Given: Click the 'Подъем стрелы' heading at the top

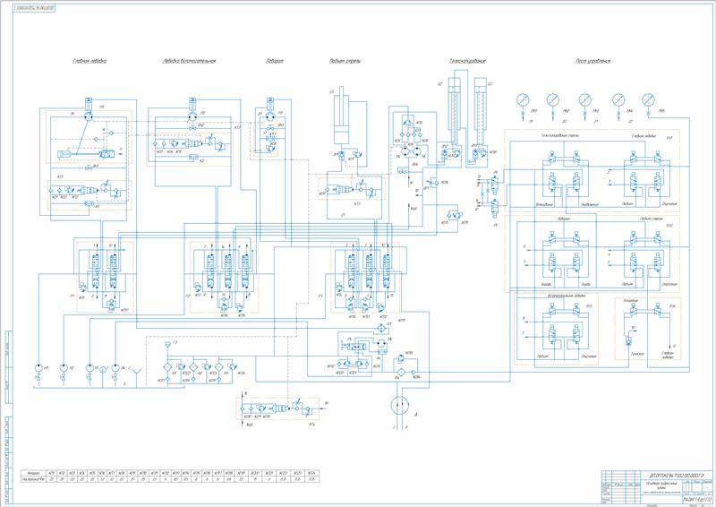Looking at the screenshot, I should coord(345,61).
